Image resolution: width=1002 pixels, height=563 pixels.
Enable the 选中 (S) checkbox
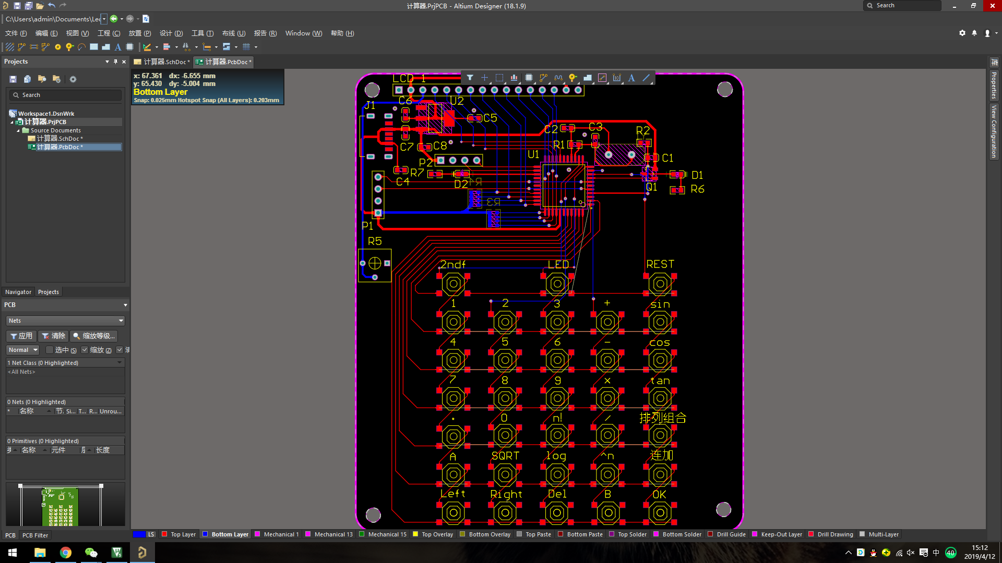click(x=50, y=350)
